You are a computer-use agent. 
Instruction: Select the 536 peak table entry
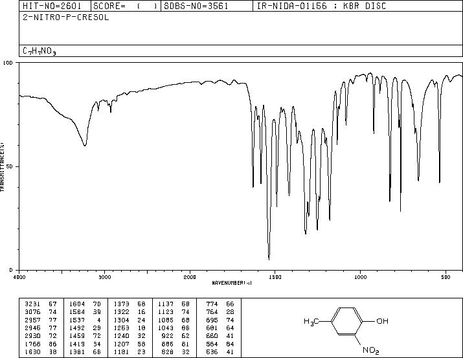click(220, 352)
